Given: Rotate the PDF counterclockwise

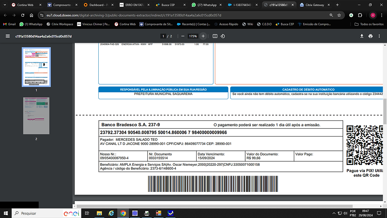Looking at the screenshot, I should click(x=223, y=36).
